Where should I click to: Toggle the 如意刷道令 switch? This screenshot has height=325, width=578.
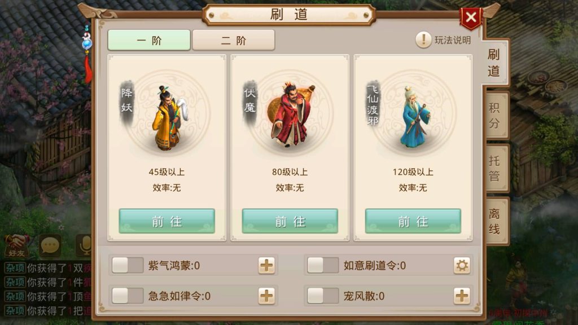tap(323, 265)
